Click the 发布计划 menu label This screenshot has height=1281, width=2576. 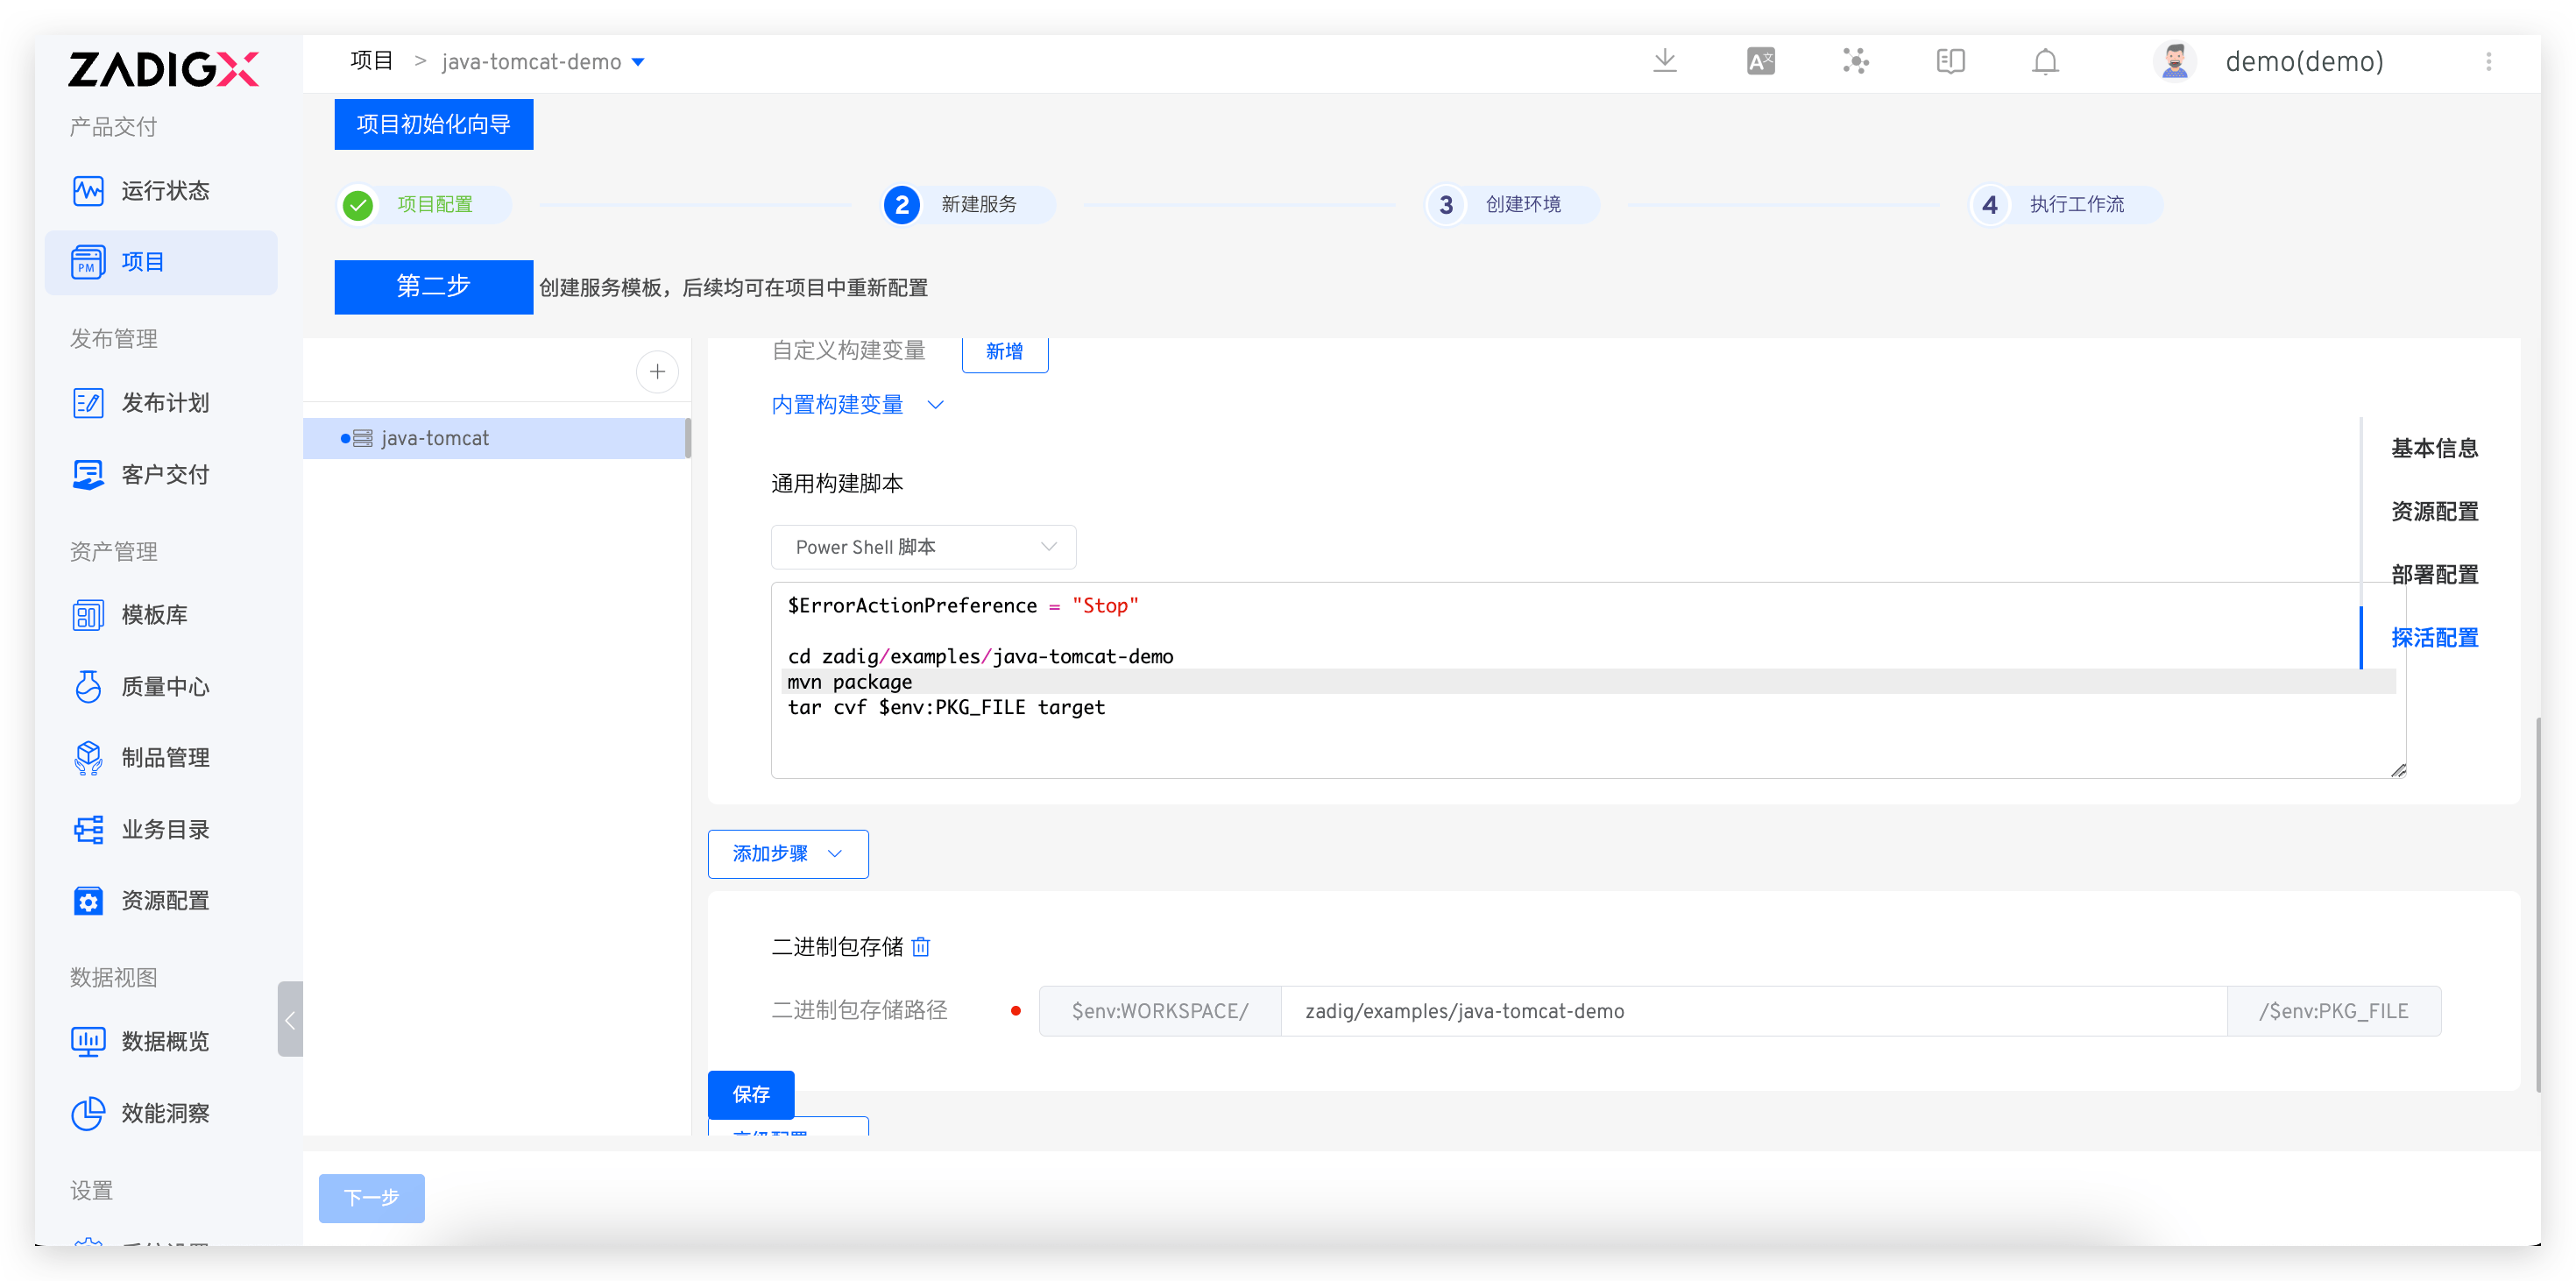166,403
